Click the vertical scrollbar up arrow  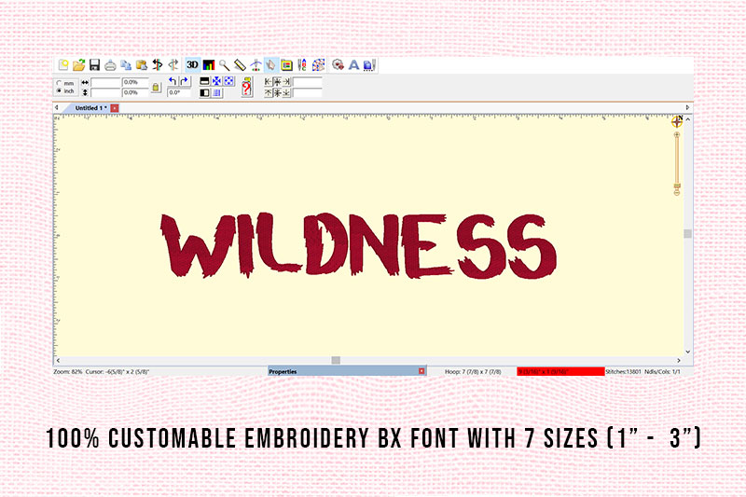click(688, 120)
